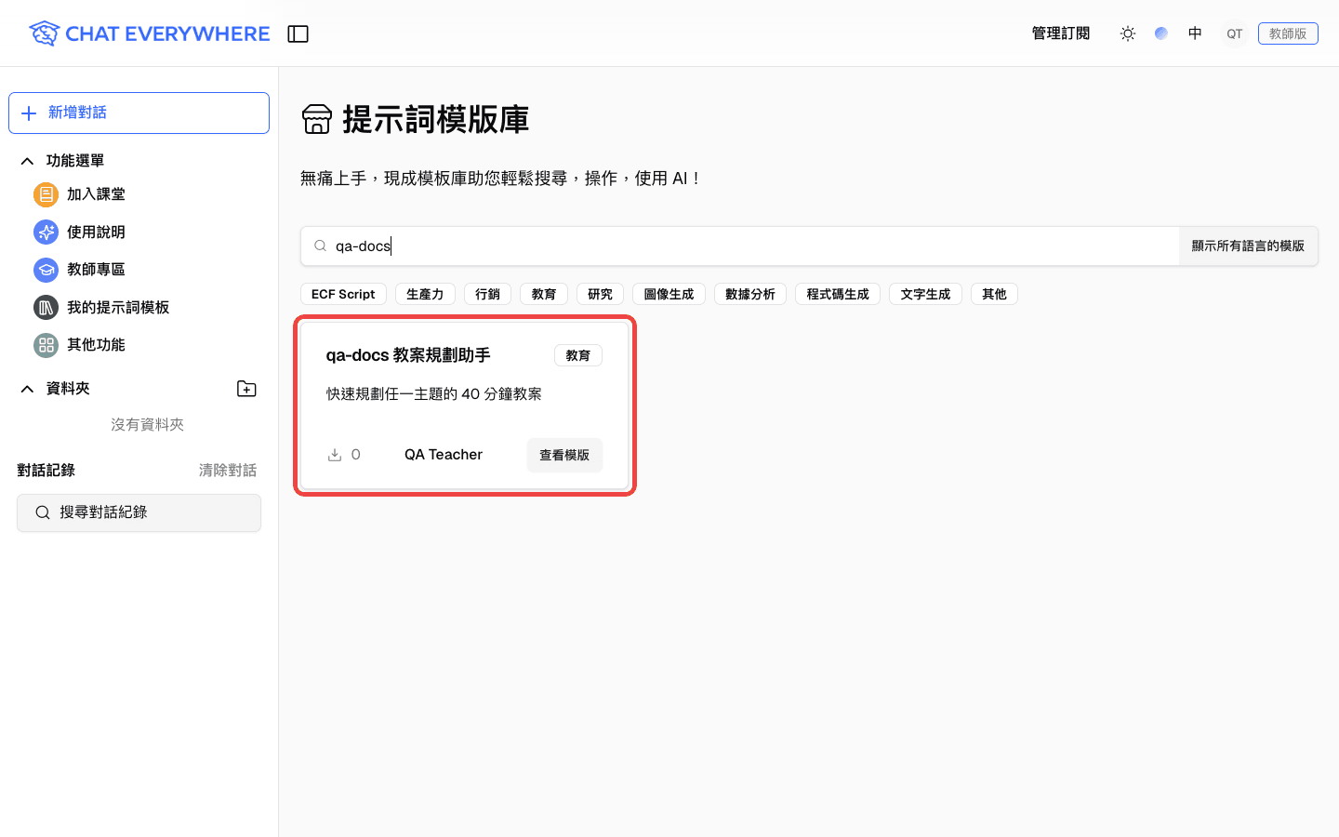The height and width of the screenshot is (837, 1339).
Task: Click the 使用說明 sparkle icon
Action: pos(46,232)
